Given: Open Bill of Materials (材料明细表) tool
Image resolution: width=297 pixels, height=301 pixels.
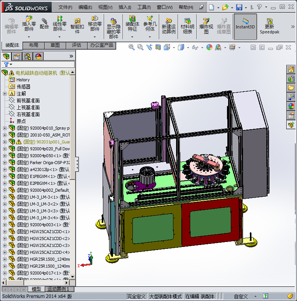Looking at the screenshot, I should 188,26.
